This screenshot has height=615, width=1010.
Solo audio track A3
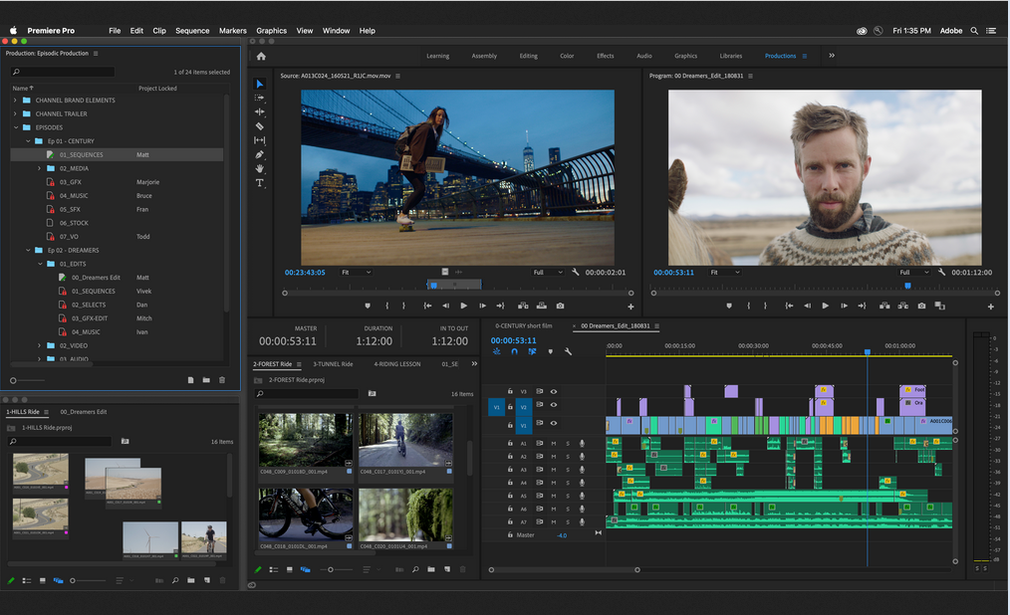pos(568,470)
